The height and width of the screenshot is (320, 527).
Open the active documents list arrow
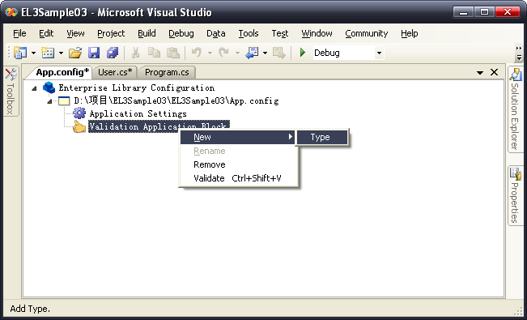pos(480,72)
